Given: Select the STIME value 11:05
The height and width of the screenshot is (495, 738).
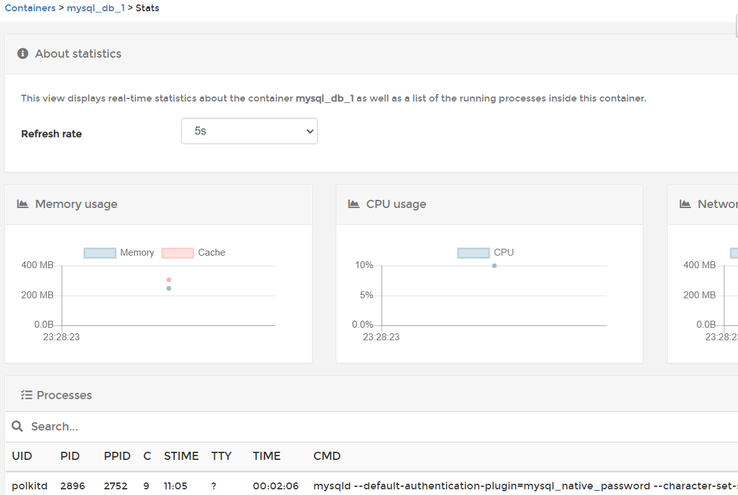Looking at the screenshot, I should click(x=175, y=486).
